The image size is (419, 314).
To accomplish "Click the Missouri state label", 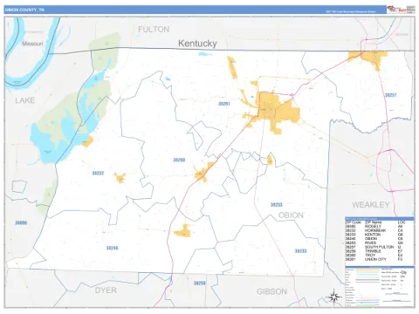I will tap(32, 44).
